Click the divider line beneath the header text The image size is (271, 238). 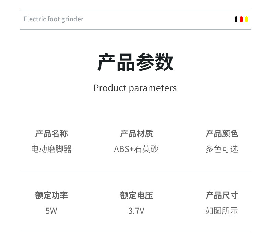[x=135, y=30]
